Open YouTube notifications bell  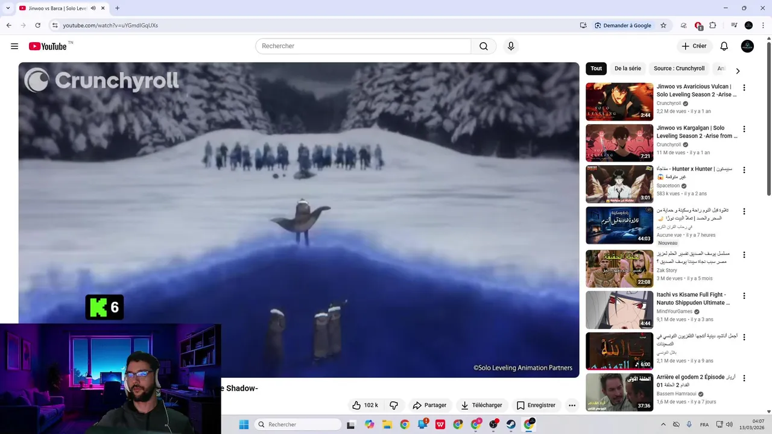[x=724, y=46]
